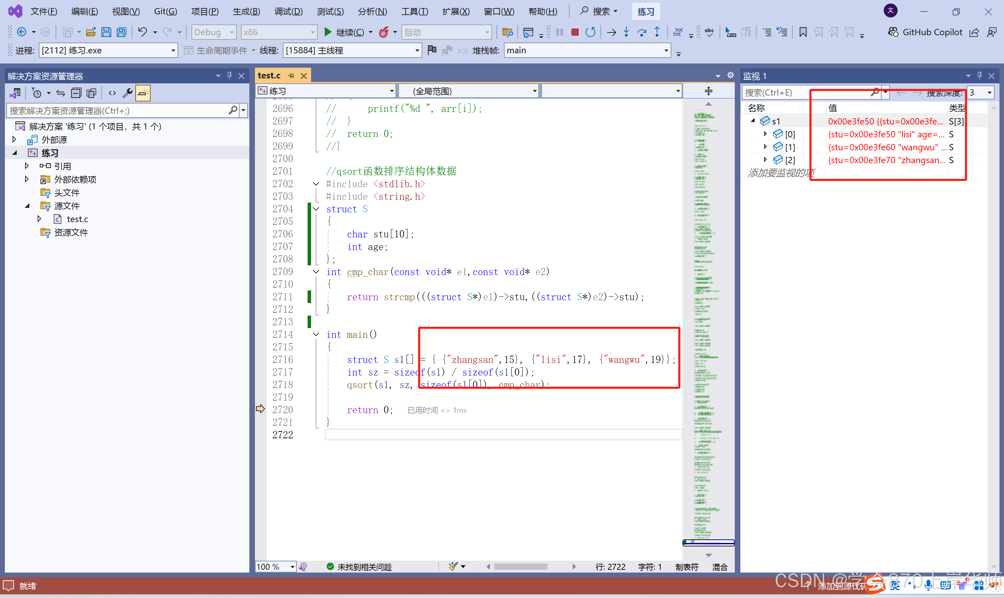This screenshot has height=598, width=1004.
Task: Click the Hot Reload flame icon
Action: 384,32
